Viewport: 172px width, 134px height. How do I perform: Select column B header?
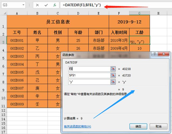pyautogui.click(x=37, y=13)
